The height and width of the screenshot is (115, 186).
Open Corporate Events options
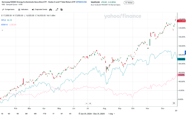click(x=39, y=9)
